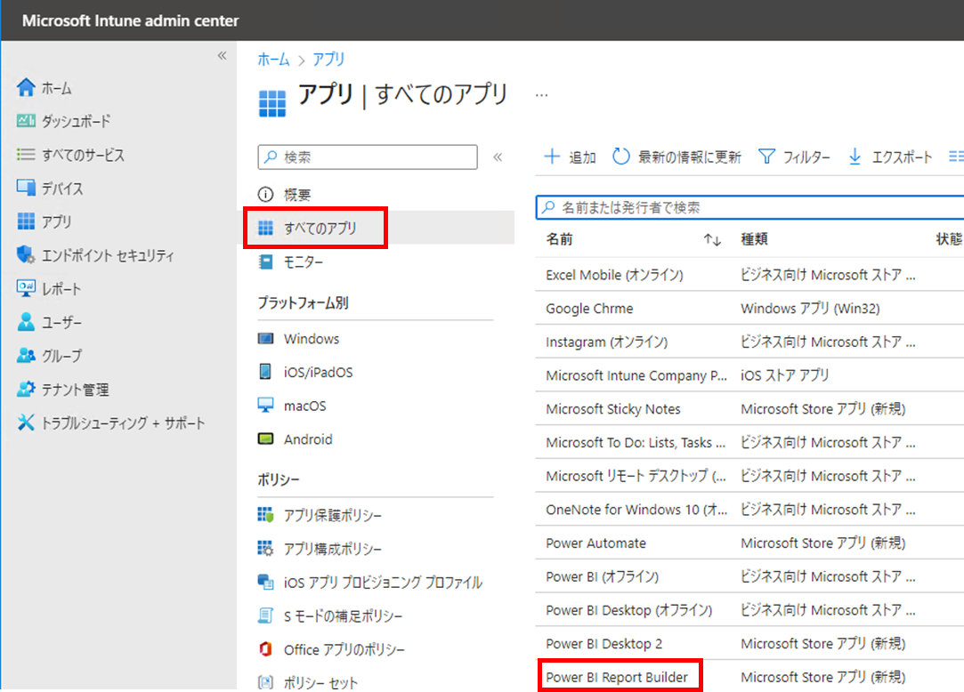964x692 pixels.
Task: Open テナント管理 gear icon
Action: pyautogui.click(x=26, y=389)
